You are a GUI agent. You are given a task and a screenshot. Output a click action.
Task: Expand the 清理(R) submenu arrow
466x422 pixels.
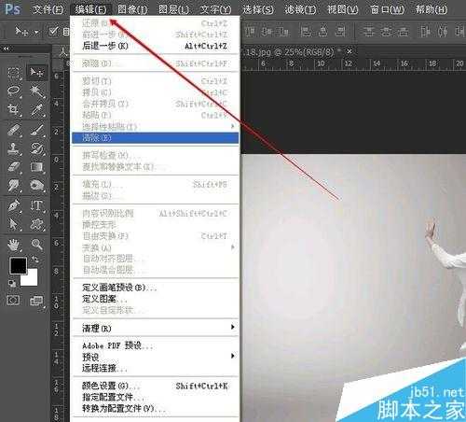tap(233, 327)
